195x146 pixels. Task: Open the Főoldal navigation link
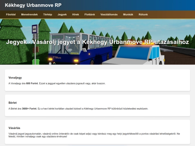click(11, 14)
